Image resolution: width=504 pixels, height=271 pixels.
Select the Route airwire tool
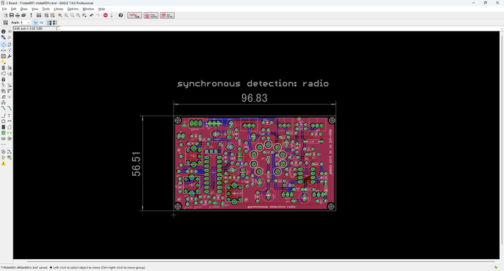[3, 108]
